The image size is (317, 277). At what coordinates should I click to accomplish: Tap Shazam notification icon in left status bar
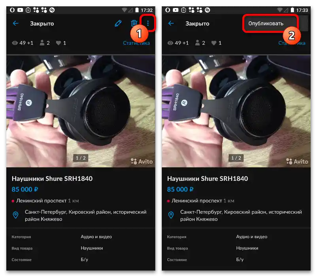point(52,10)
